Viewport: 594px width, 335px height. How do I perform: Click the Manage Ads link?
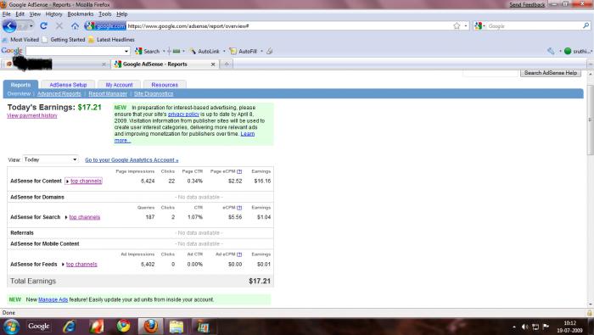[53, 299]
